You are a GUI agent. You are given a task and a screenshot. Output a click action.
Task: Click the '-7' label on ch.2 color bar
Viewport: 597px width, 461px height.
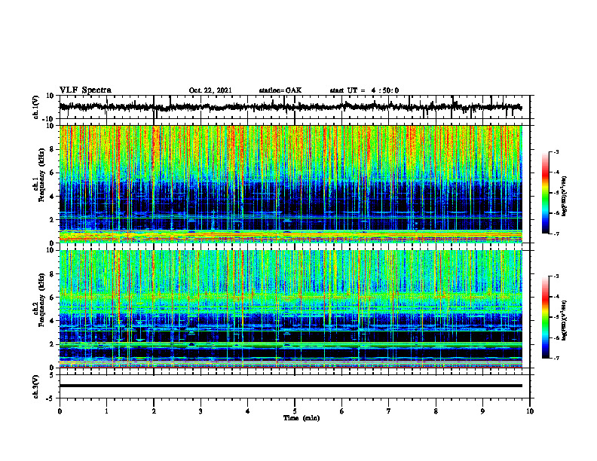tap(556, 358)
